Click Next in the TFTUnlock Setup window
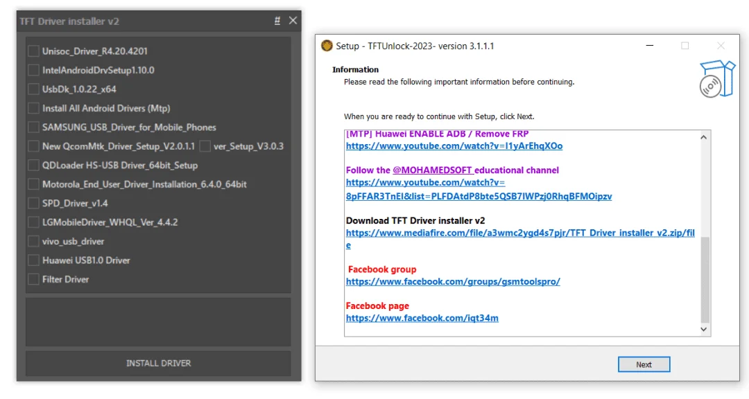The height and width of the screenshot is (399, 749). (x=644, y=364)
